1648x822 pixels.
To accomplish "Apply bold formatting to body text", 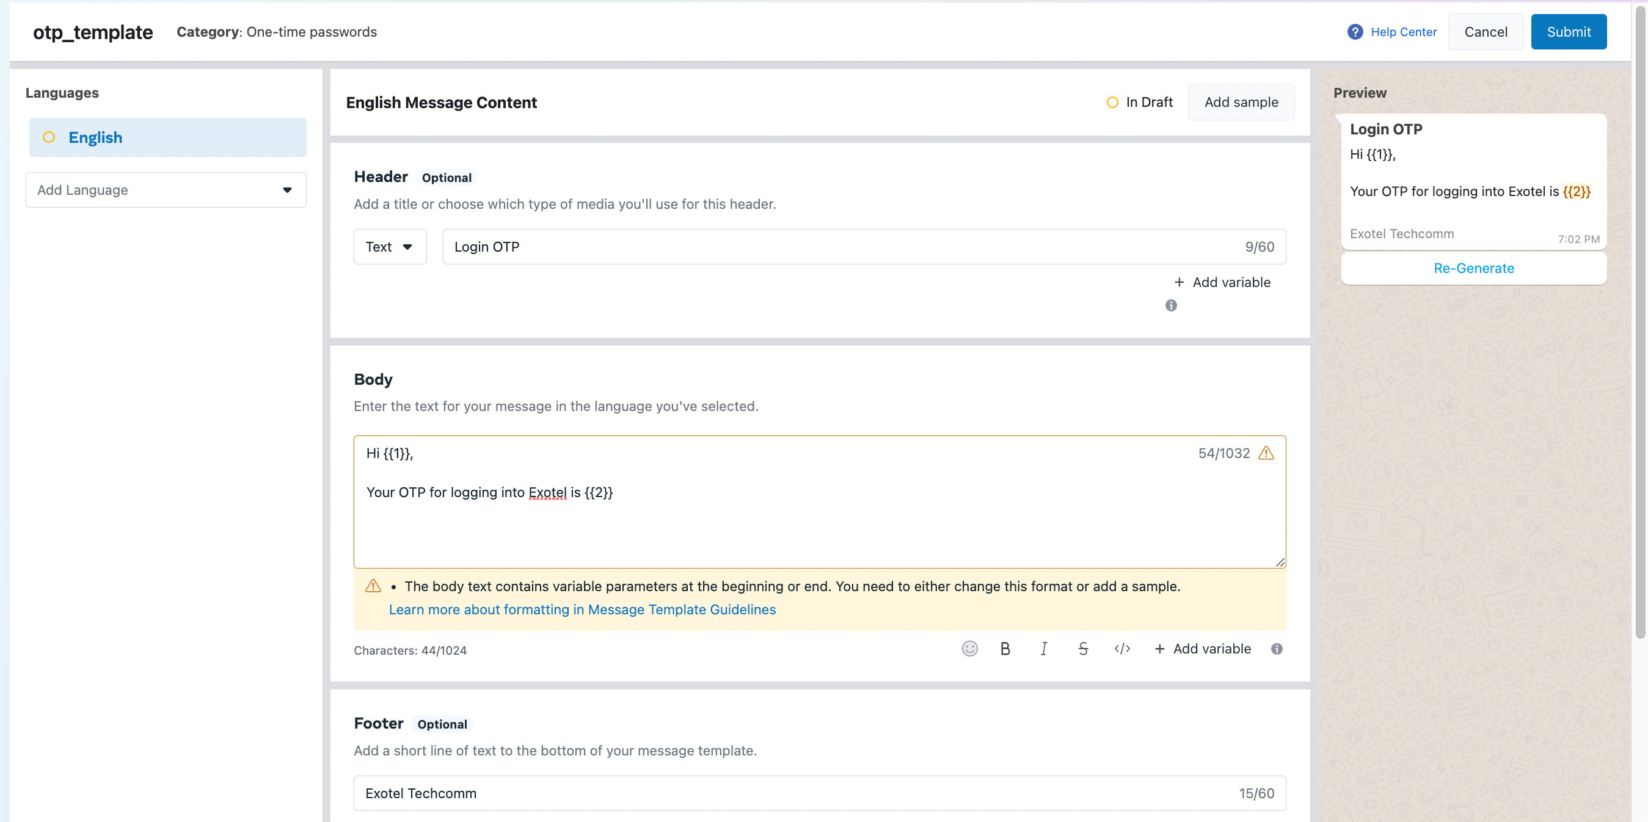I will click(1005, 649).
